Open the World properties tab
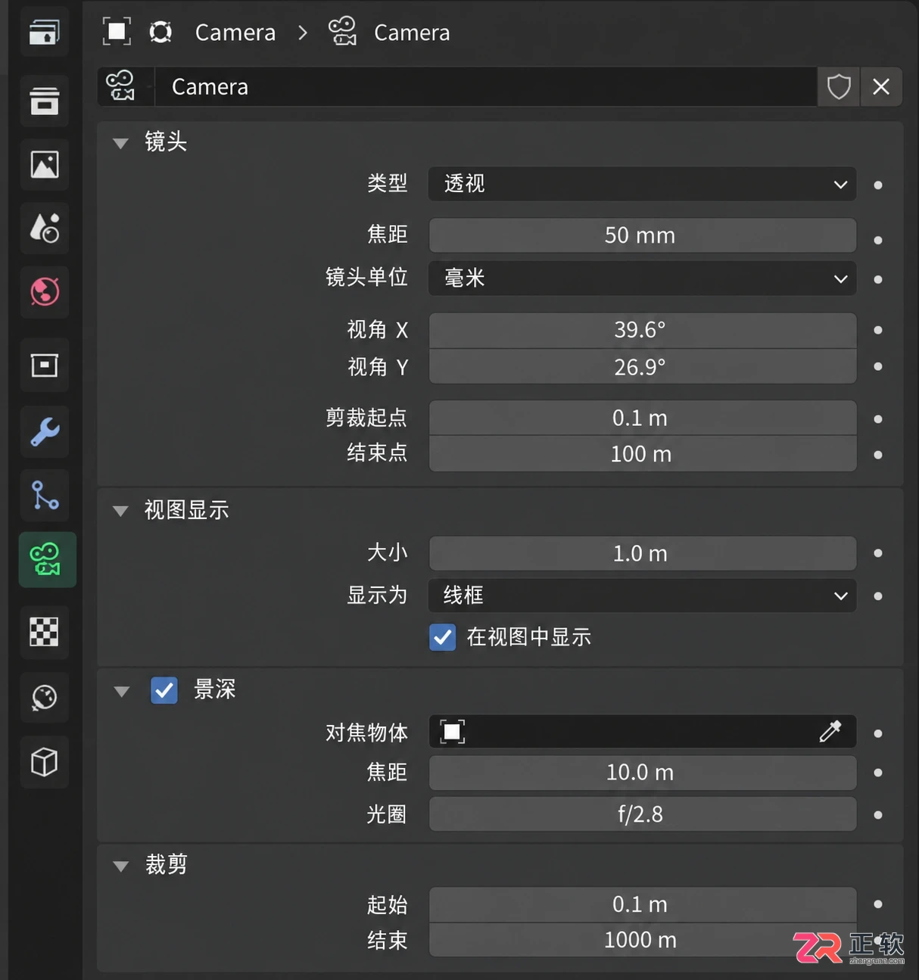Image resolution: width=919 pixels, height=980 pixels. (44, 291)
